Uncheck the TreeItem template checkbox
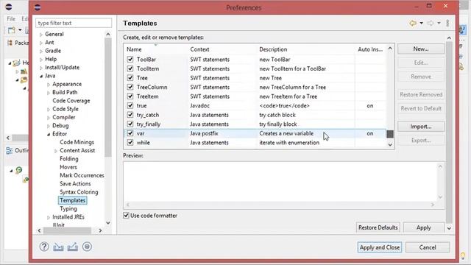This screenshot has height=265, width=471. [130, 96]
